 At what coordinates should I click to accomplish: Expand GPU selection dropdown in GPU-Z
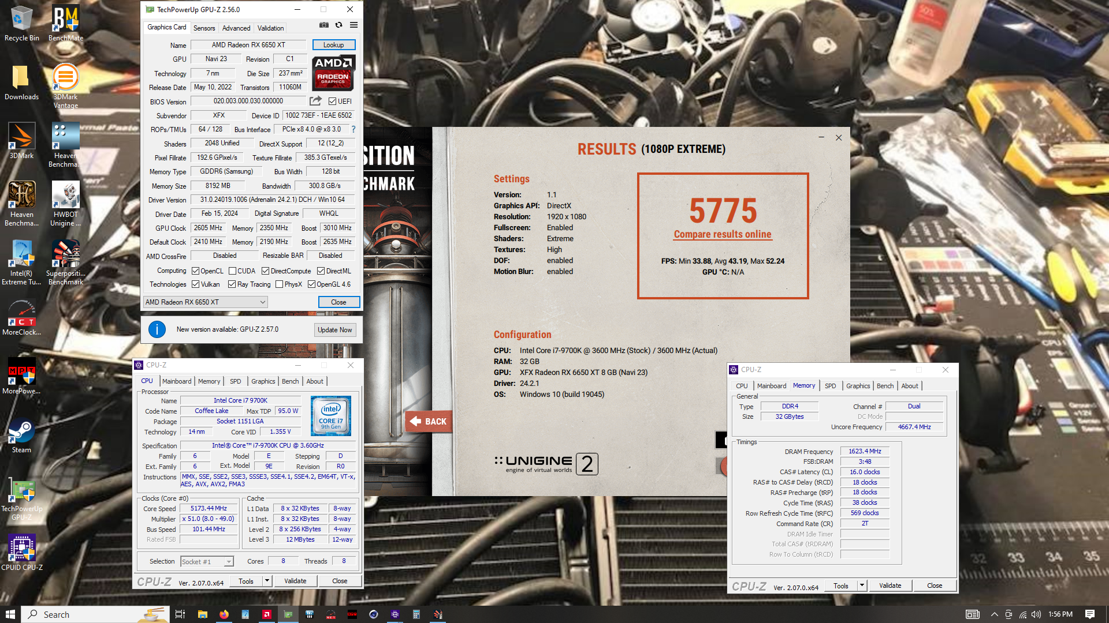click(x=205, y=302)
